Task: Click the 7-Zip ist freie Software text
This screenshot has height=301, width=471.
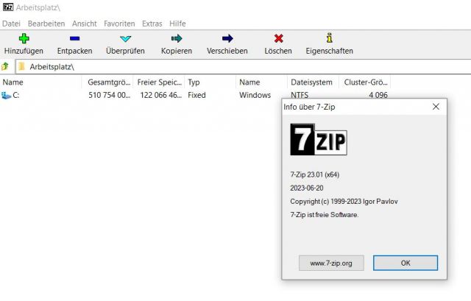Action: pos(325,215)
